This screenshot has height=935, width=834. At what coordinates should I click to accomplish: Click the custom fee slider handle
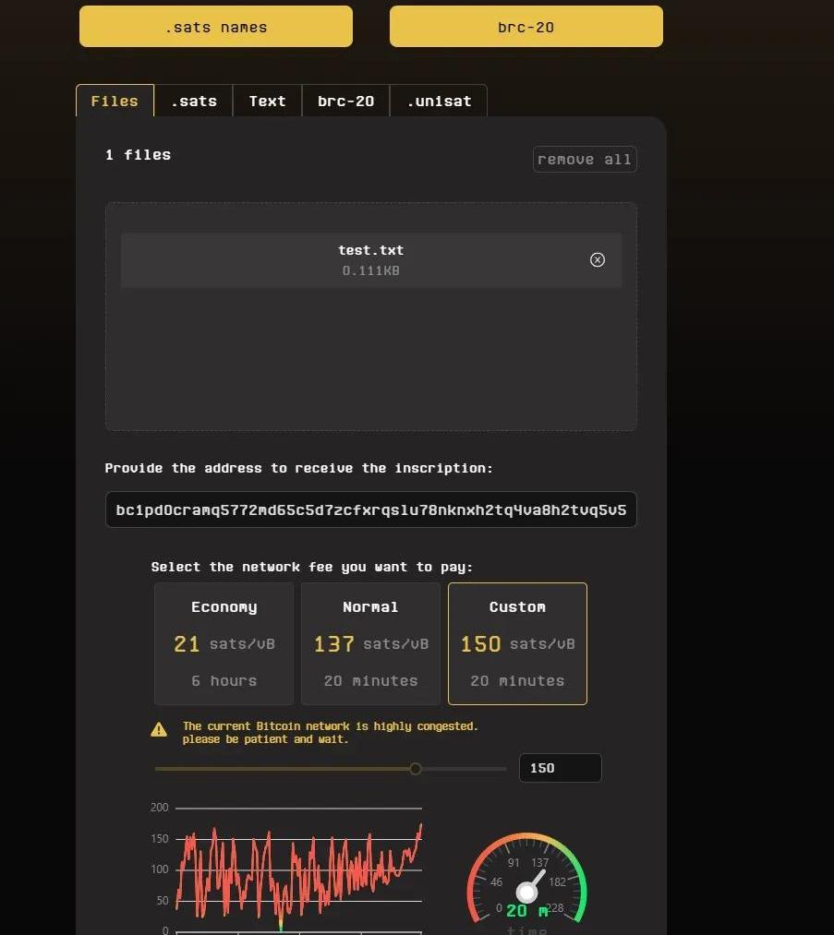pyautogui.click(x=416, y=769)
